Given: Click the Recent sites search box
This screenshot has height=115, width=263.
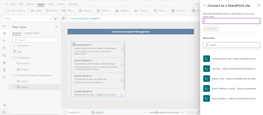Looking at the screenshot, I should (x=231, y=45).
